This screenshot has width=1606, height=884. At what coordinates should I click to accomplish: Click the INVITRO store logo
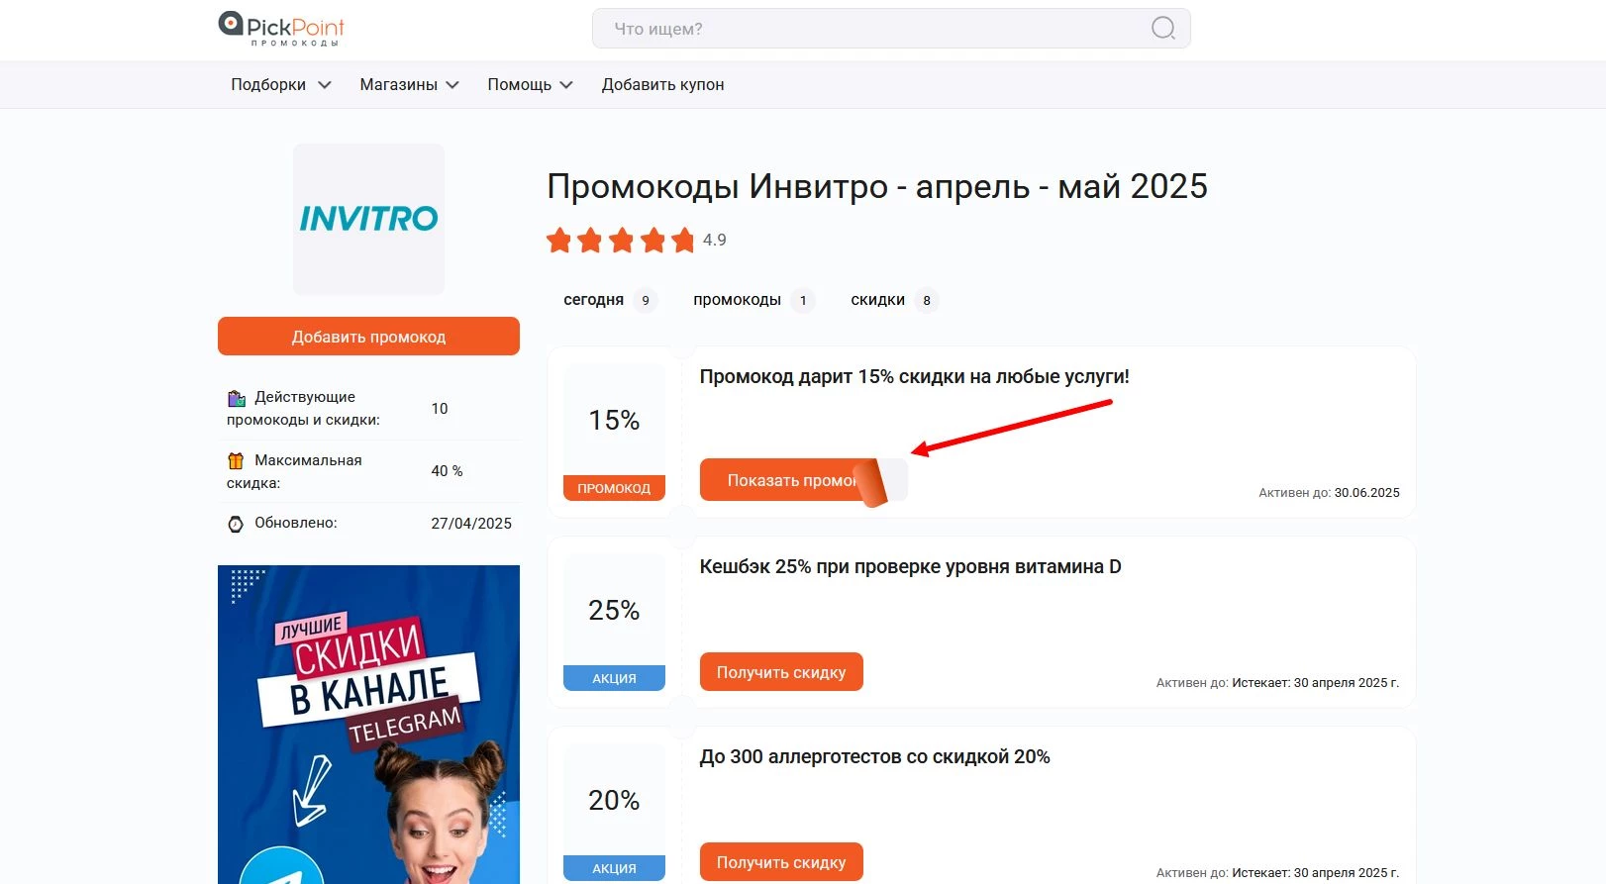(368, 219)
